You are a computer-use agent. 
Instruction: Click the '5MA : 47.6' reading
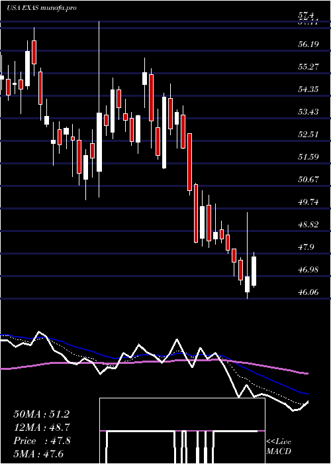[38, 454]
